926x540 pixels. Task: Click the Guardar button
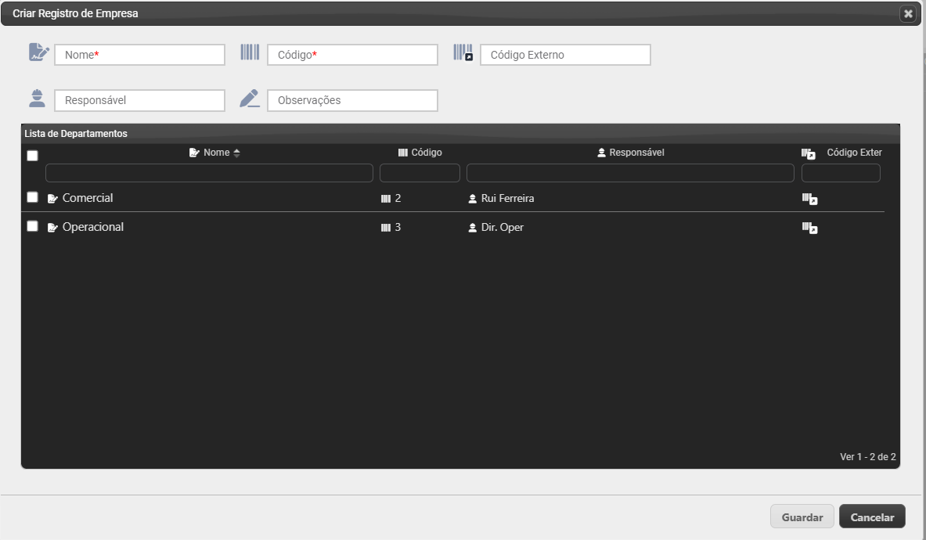[802, 517]
